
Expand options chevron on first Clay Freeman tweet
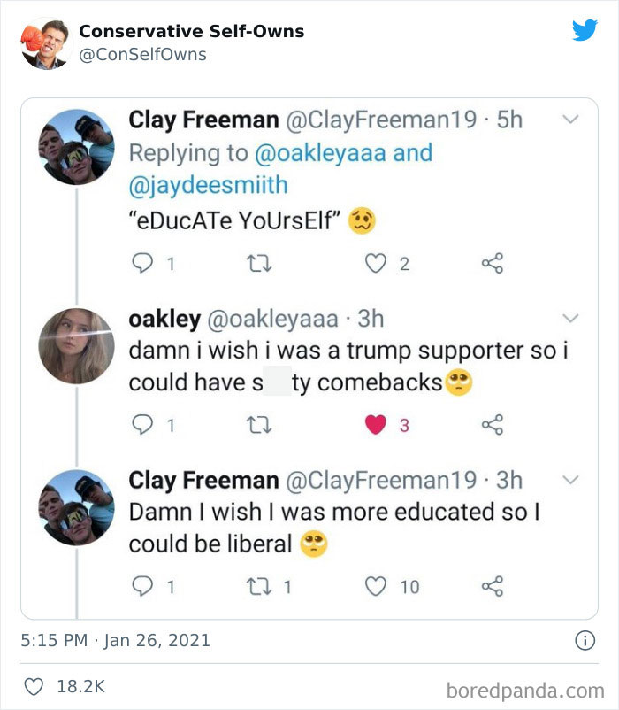(x=571, y=119)
